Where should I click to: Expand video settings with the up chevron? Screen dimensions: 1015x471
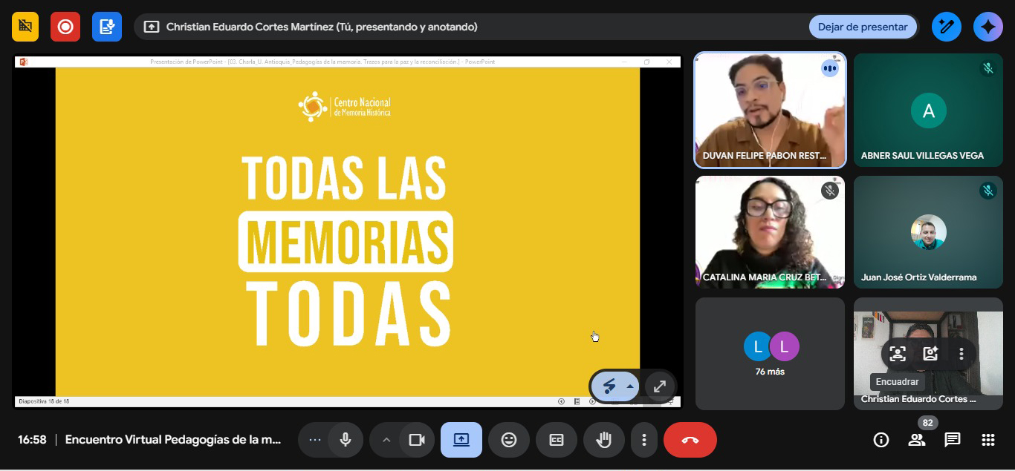pos(386,440)
